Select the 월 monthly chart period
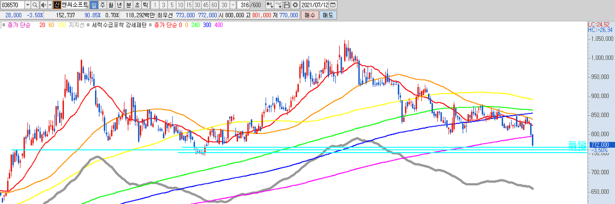This screenshot has height=204, width=615. [111, 5]
